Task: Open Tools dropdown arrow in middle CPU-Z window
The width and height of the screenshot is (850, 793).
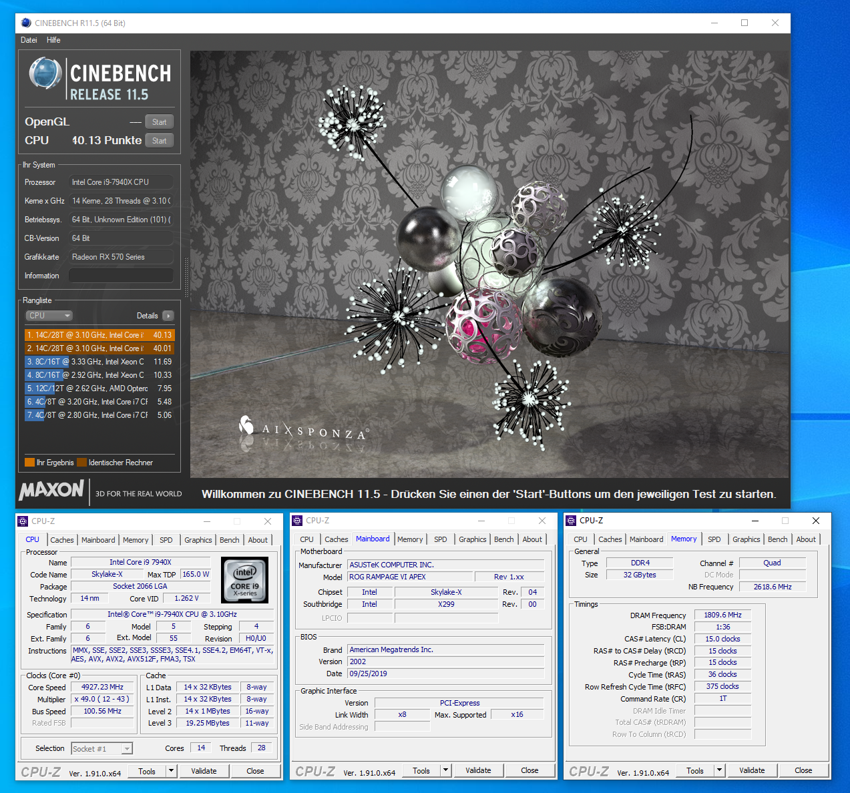Action: tap(445, 770)
